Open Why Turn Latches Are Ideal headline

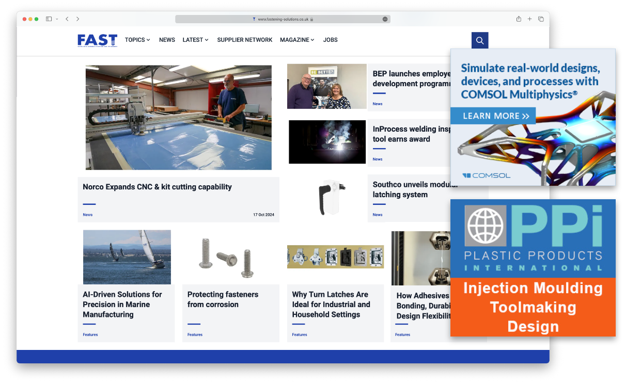click(x=331, y=305)
